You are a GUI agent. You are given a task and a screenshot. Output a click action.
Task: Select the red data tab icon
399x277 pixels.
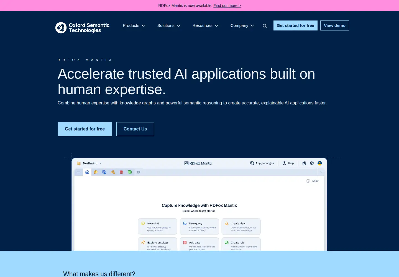121,172
